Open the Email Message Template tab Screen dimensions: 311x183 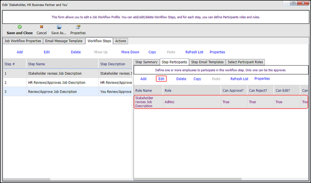(x=64, y=41)
